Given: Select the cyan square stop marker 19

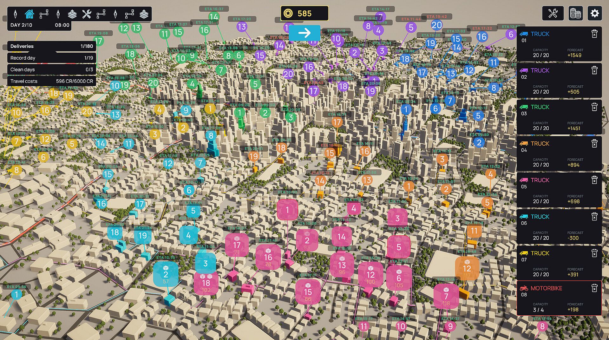Looking at the screenshot, I should (x=143, y=236).
